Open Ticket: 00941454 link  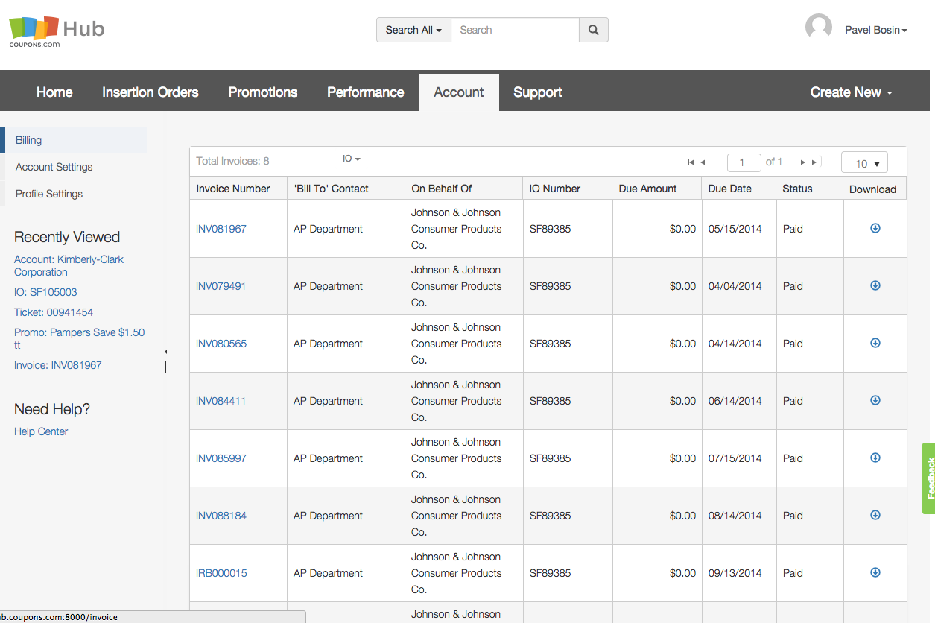point(54,312)
